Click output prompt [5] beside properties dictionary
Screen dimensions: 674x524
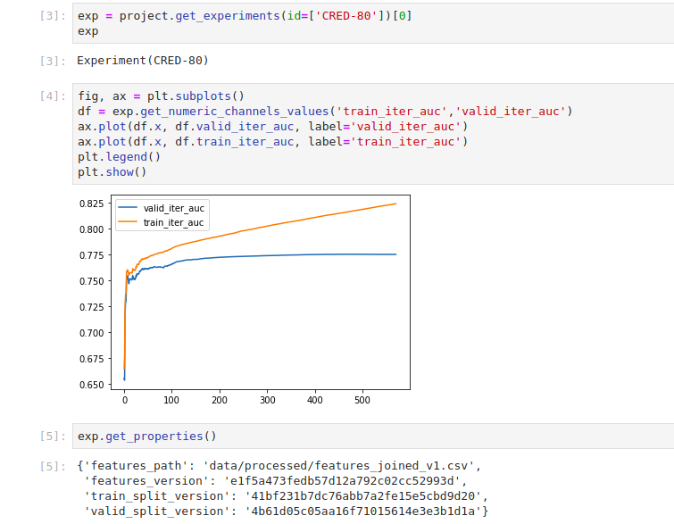click(x=53, y=466)
